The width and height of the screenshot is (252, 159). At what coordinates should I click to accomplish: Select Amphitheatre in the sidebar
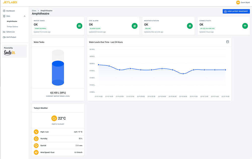click(12, 21)
